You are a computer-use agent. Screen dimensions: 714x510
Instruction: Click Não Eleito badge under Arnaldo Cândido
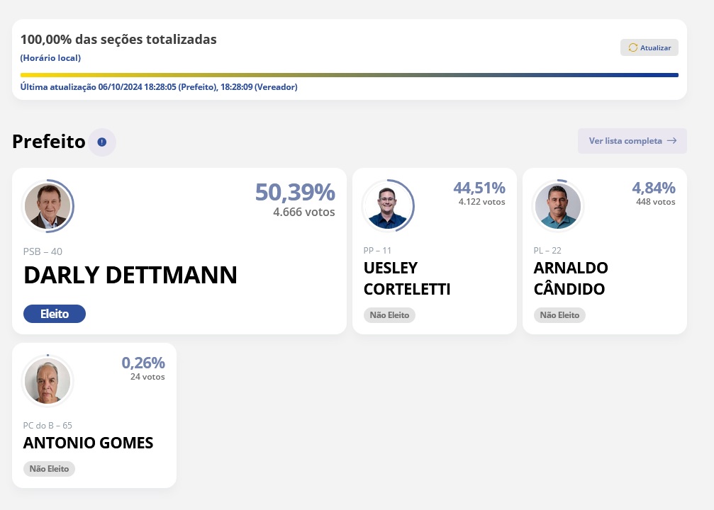coord(559,315)
